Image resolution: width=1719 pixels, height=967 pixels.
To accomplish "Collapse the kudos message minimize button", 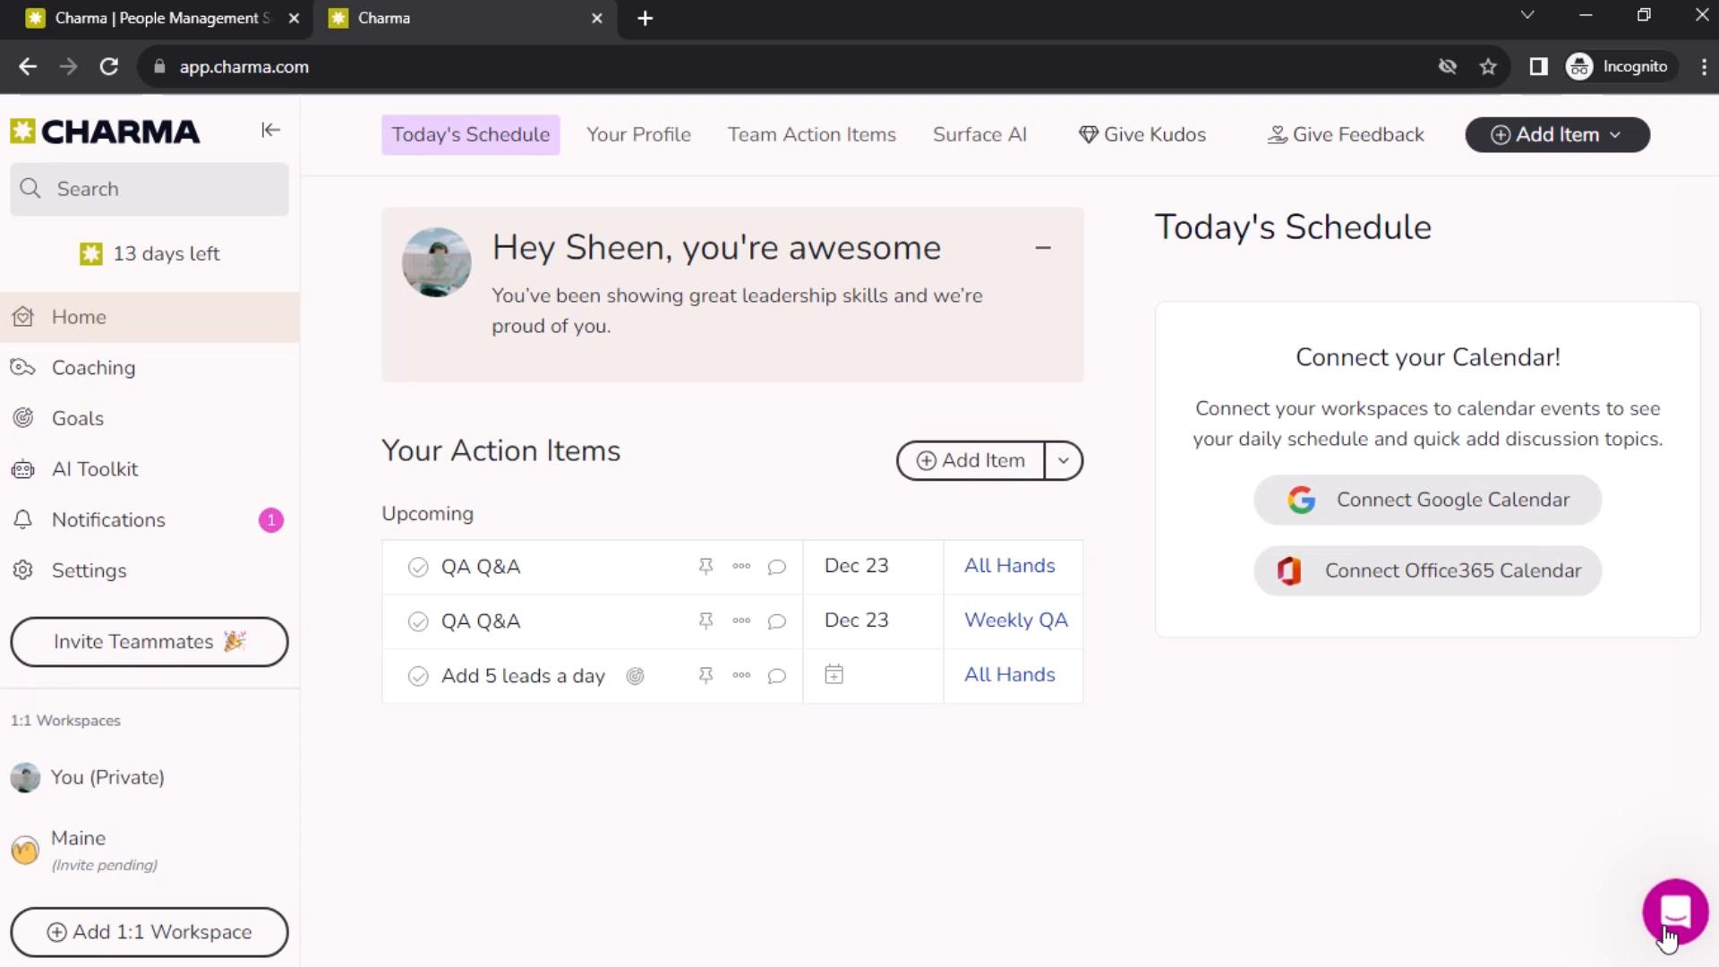I will coord(1042,248).
